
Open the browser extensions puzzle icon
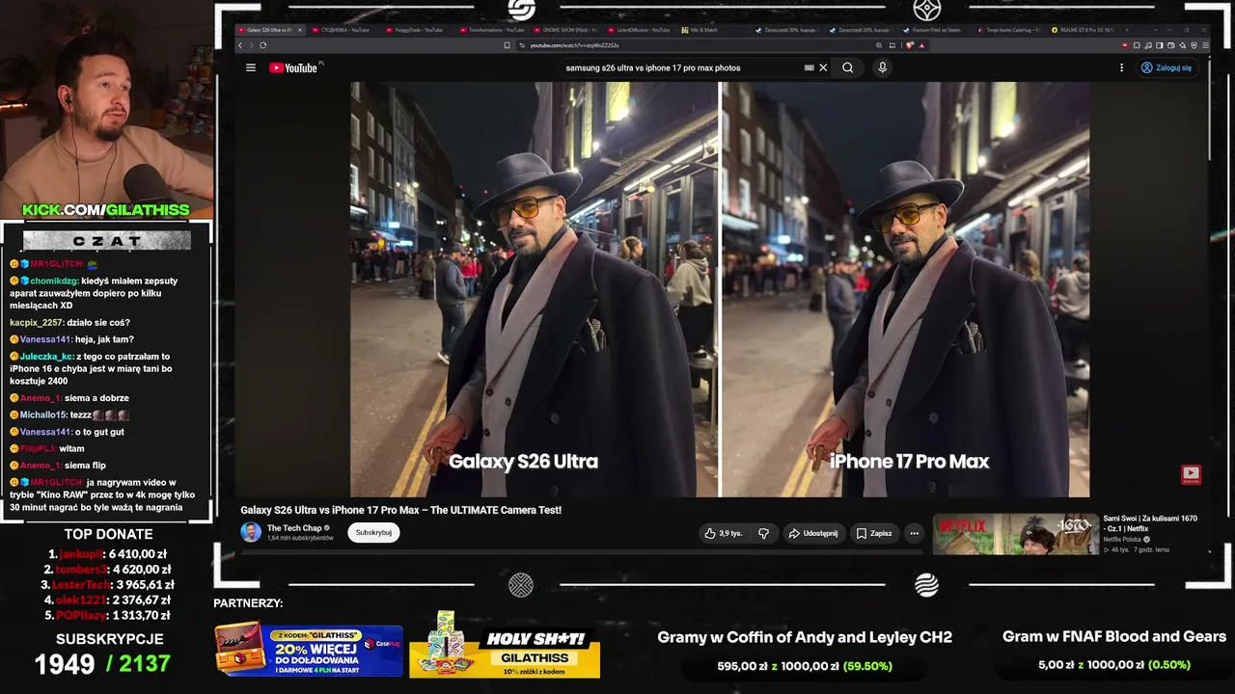1137,45
